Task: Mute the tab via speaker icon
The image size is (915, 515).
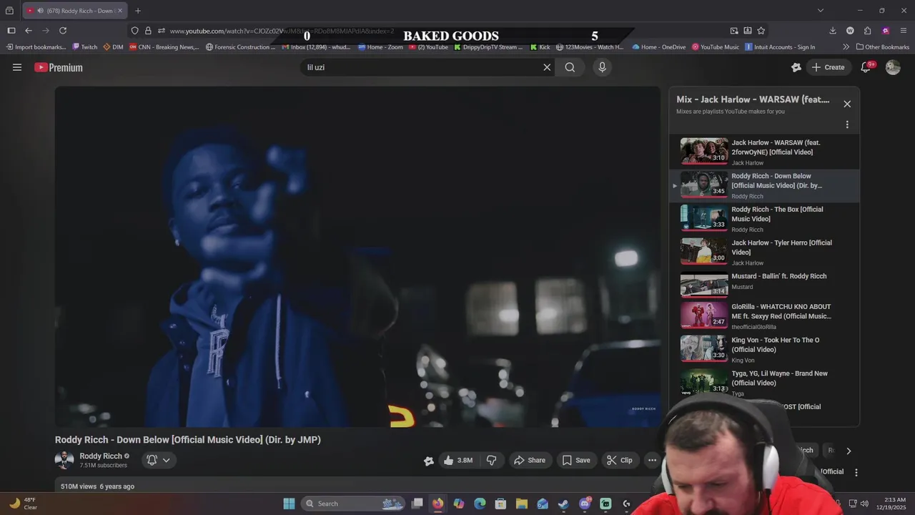Action: (x=40, y=11)
